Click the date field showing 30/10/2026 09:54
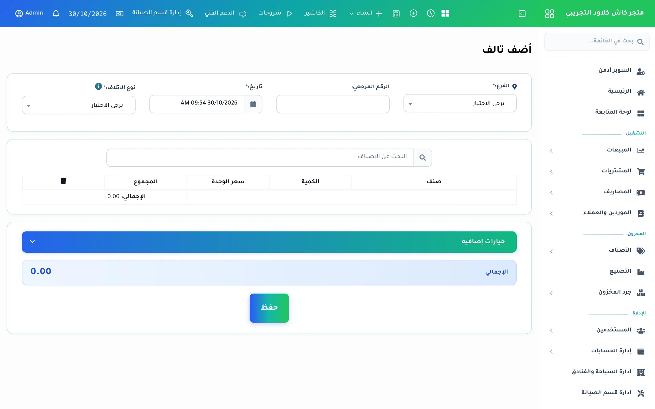655x409 pixels. tap(197, 104)
